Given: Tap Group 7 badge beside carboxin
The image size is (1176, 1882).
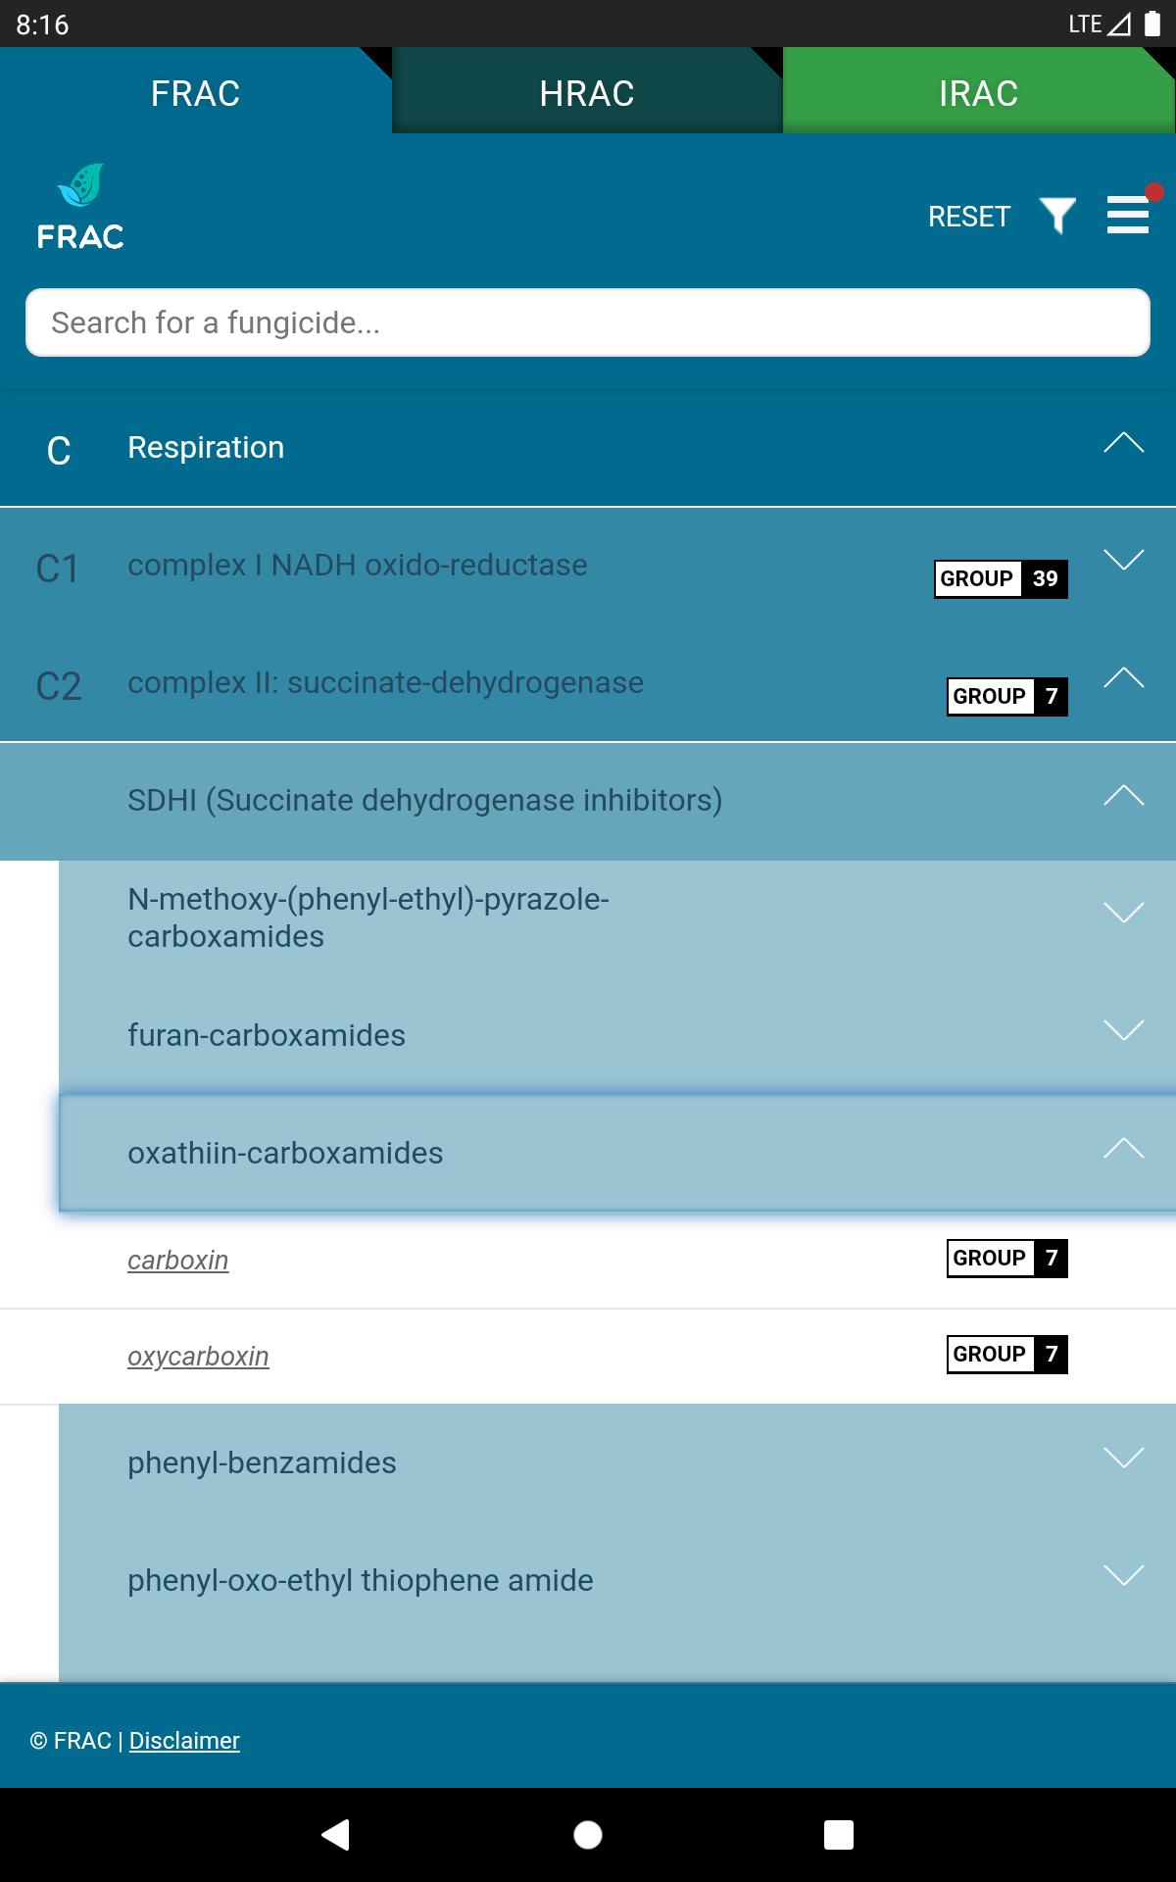Looking at the screenshot, I should (x=1006, y=1258).
